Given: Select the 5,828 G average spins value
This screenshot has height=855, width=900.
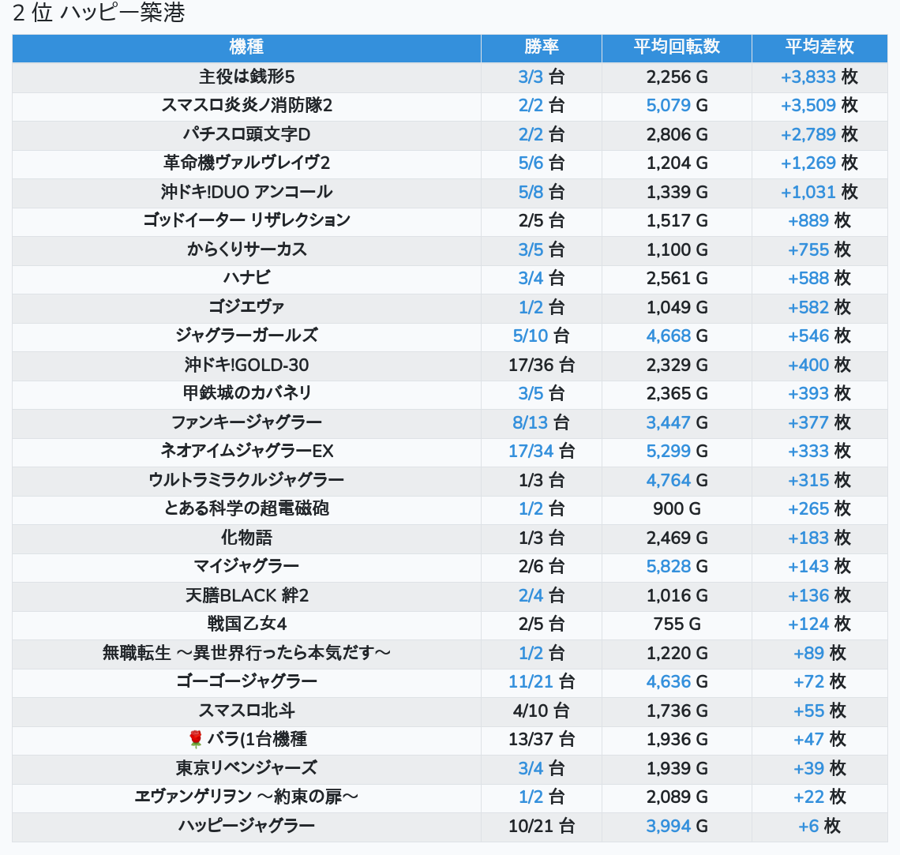Looking at the screenshot, I should click(x=677, y=567).
